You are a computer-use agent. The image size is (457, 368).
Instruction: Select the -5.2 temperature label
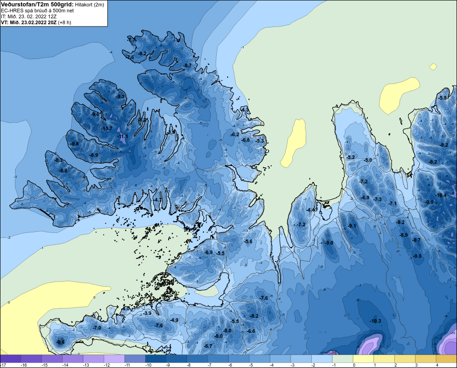(351, 157)
